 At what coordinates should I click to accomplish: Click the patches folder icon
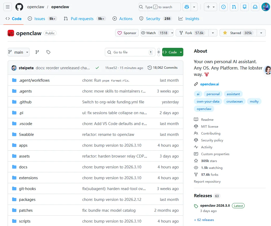[14, 210]
